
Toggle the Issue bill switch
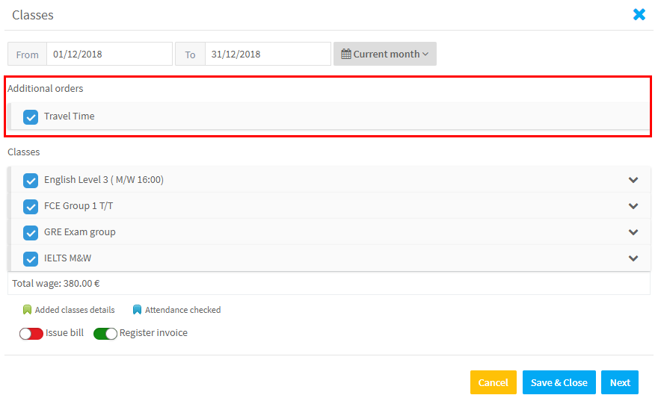pos(31,334)
